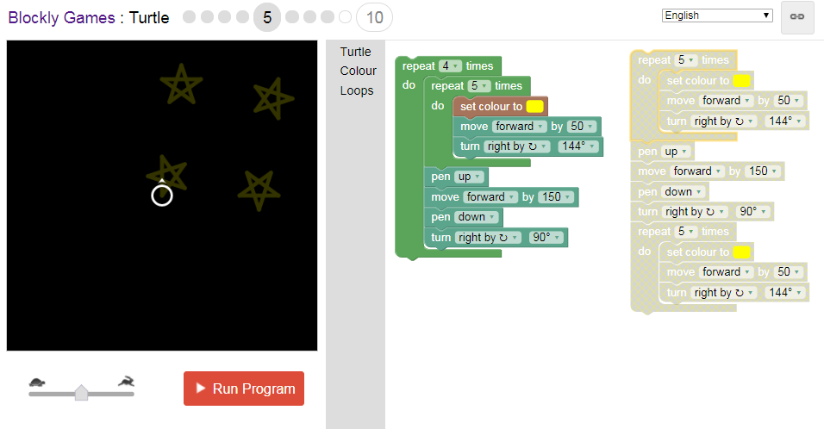Viewport: 824px width, 429px height.
Task: Open right-by dropdown on greyed 90° turn
Action: (694, 212)
